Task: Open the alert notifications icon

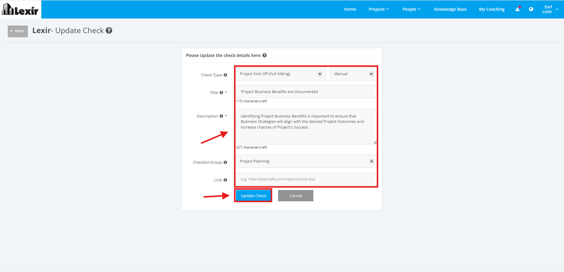Action: pos(518,9)
